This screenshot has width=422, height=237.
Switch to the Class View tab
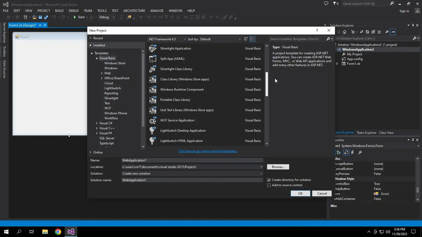tap(386, 133)
